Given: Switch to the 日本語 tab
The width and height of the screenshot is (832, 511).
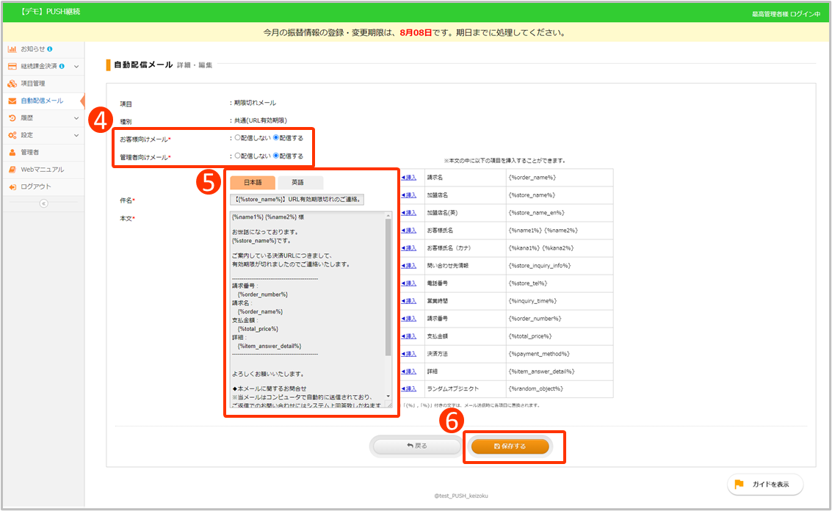Looking at the screenshot, I should point(252,183).
